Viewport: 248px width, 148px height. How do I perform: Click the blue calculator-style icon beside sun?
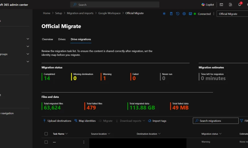171,14
